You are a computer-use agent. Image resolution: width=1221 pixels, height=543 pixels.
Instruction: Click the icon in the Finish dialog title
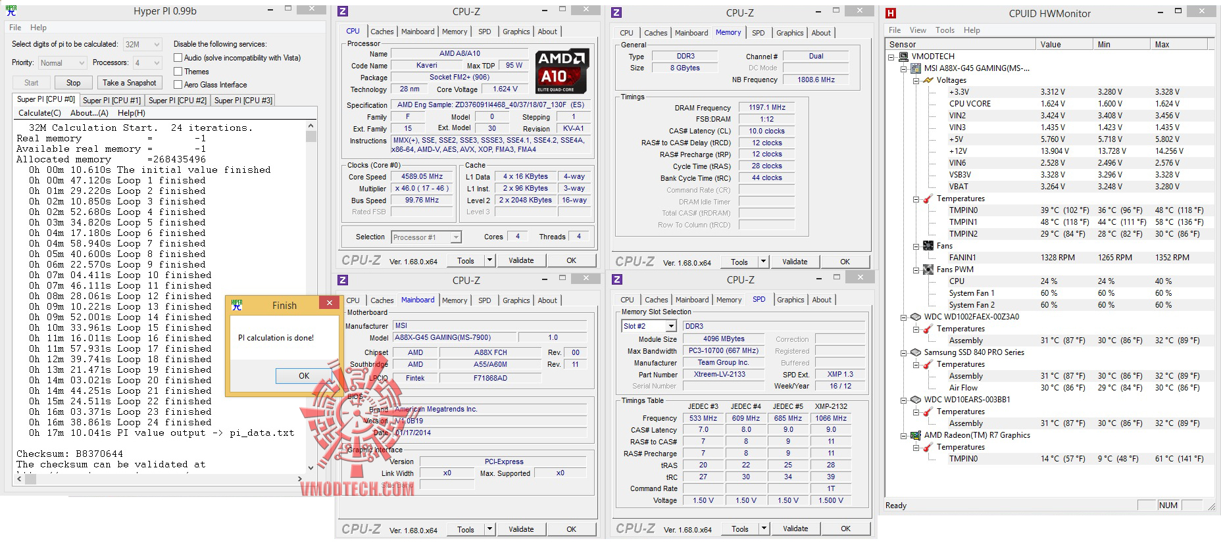(237, 305)
